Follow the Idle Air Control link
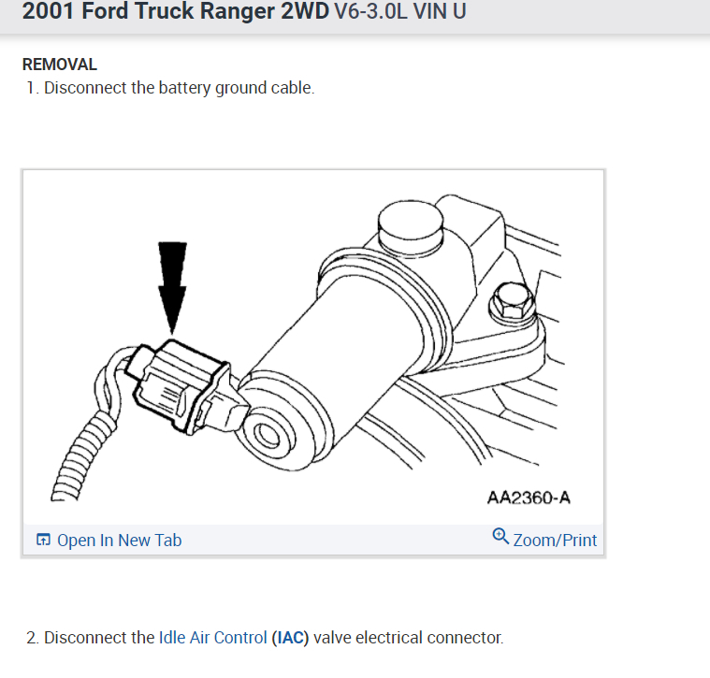The height and width of the screenshot is (678, 710). click(212, 637)
